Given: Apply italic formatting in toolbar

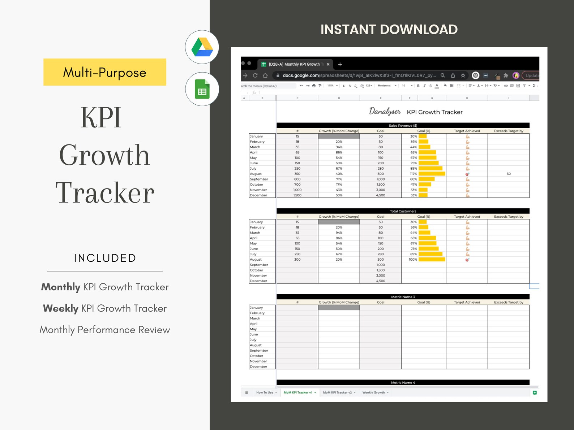Looking at the screenshot, I should coord(424,86).
